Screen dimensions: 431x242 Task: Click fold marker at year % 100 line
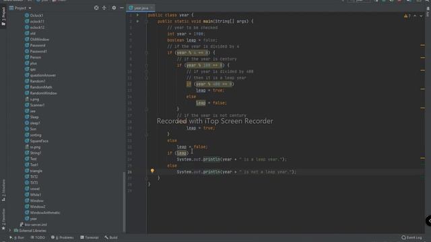(x=147, y=65)
